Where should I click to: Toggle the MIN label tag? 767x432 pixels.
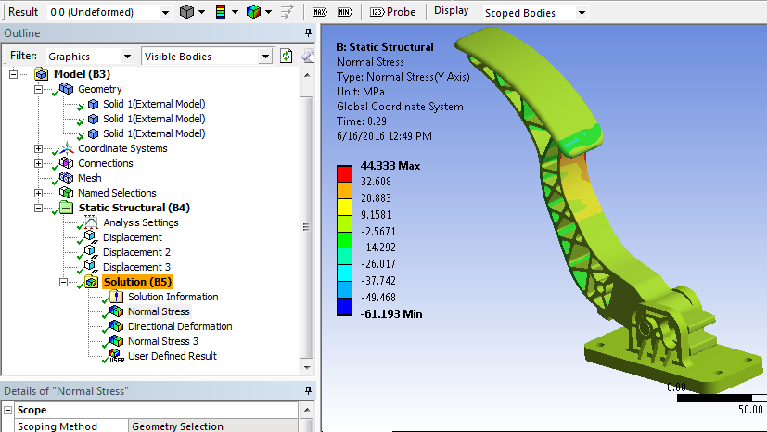click(x=345, y=12)
